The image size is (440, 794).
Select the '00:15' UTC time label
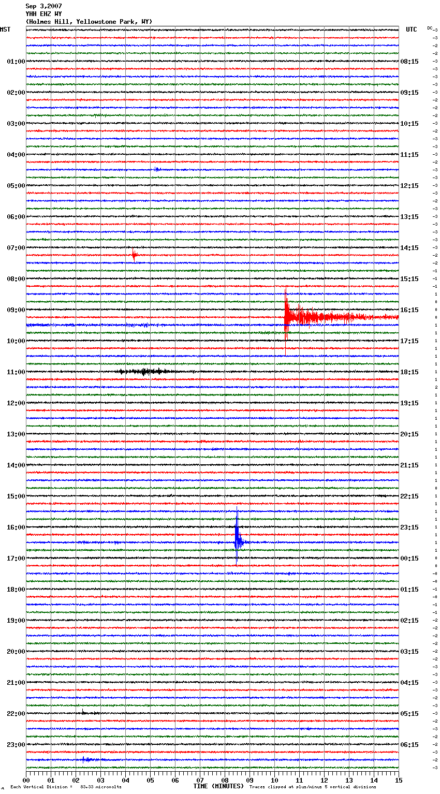click(x=409, y=558)
